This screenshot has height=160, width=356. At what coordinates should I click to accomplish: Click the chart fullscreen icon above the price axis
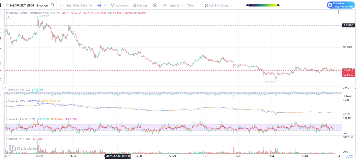340,12
